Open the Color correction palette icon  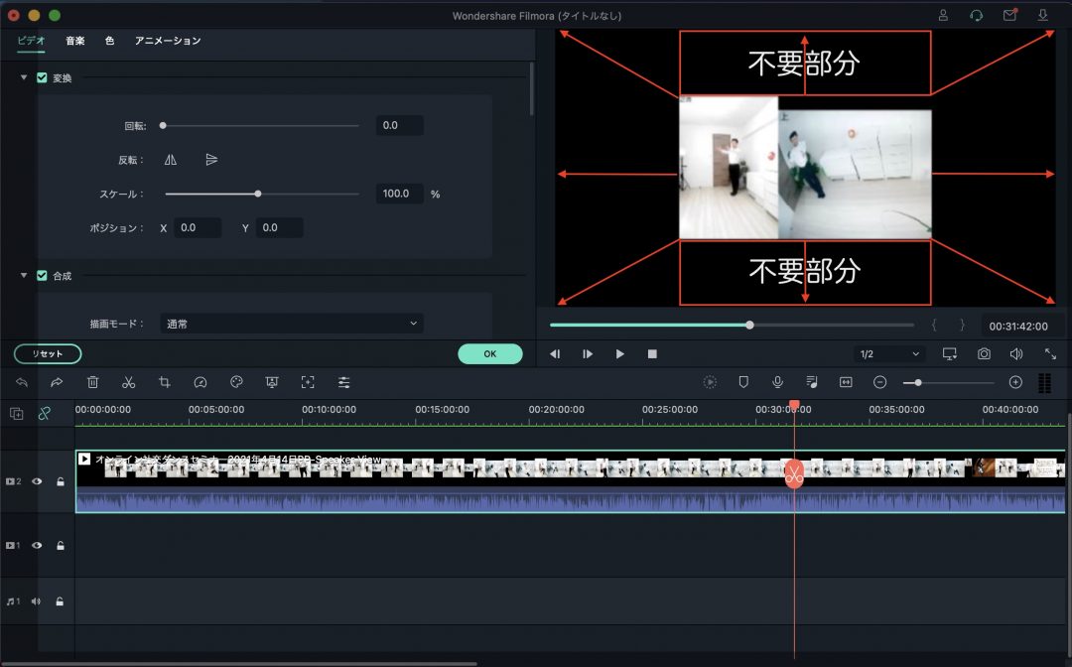point(236,382)
